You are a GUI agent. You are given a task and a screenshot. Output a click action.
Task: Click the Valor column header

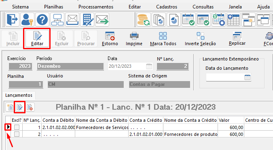(x=231, y=120)
